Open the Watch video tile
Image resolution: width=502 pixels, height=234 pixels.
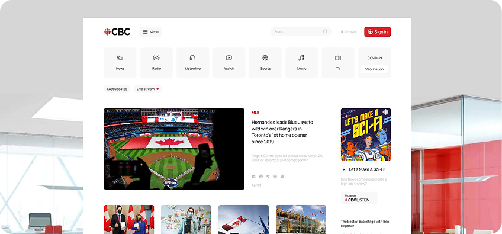click(229, 63)
